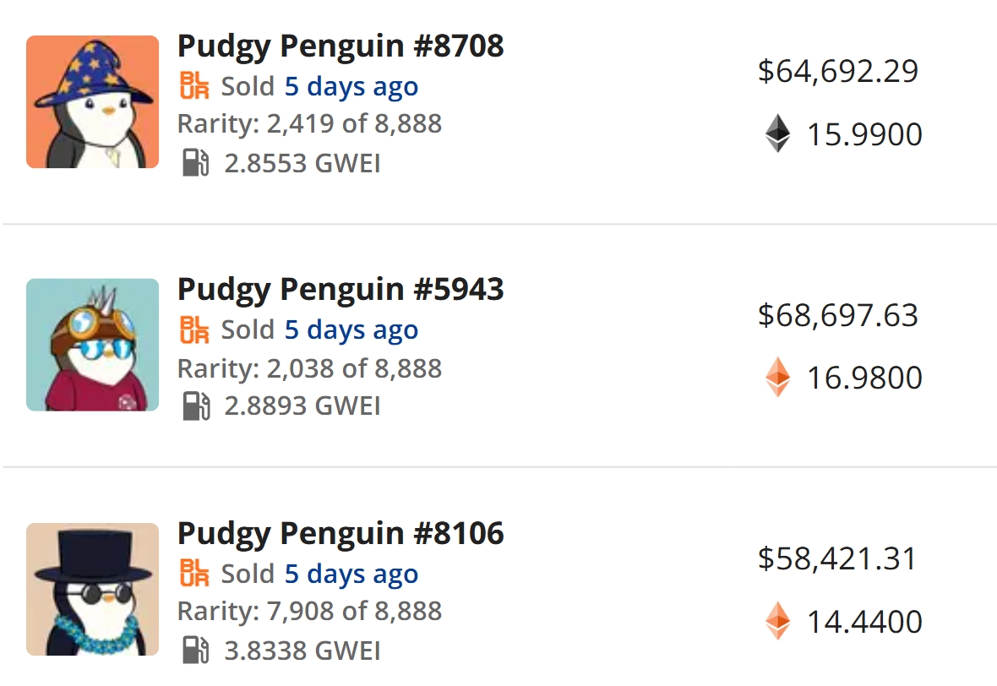Select the dark Ethereum diamond icon near 15.9900
Viewport: 997px width, 686px height.
tap(776, 134)
